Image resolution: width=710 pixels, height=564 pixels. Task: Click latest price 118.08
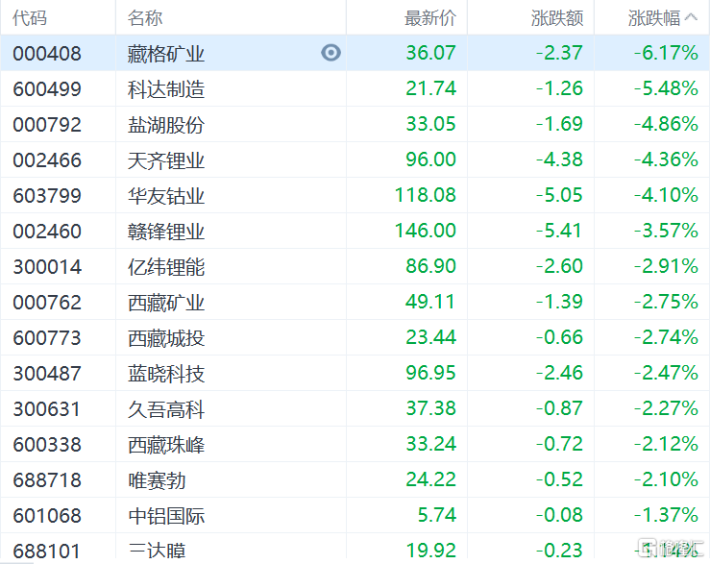pyautogui.click(x=426, y=195)
